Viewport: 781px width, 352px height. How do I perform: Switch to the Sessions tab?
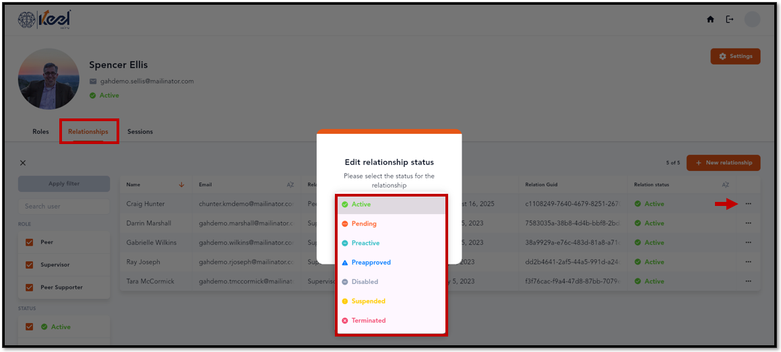click(x=140, y=132)
